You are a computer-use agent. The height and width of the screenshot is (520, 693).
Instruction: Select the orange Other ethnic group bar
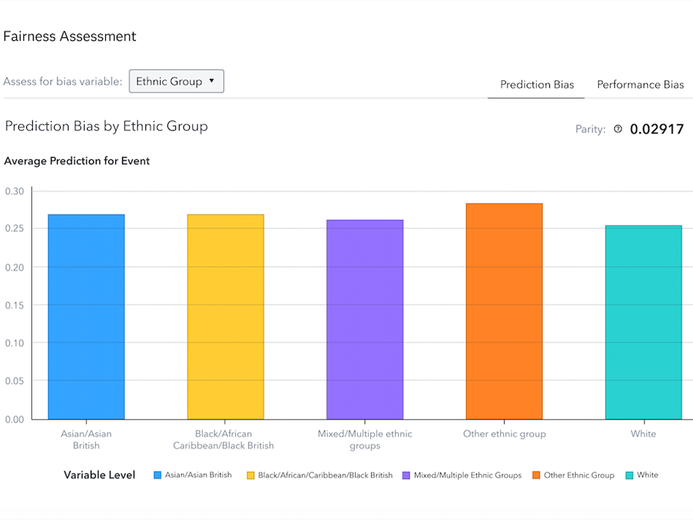pos(504,311)
